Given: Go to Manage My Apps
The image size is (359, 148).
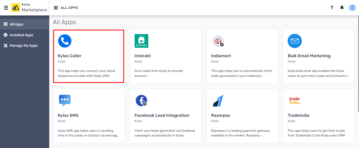Looking at the screenshot, I should (24, 45).
